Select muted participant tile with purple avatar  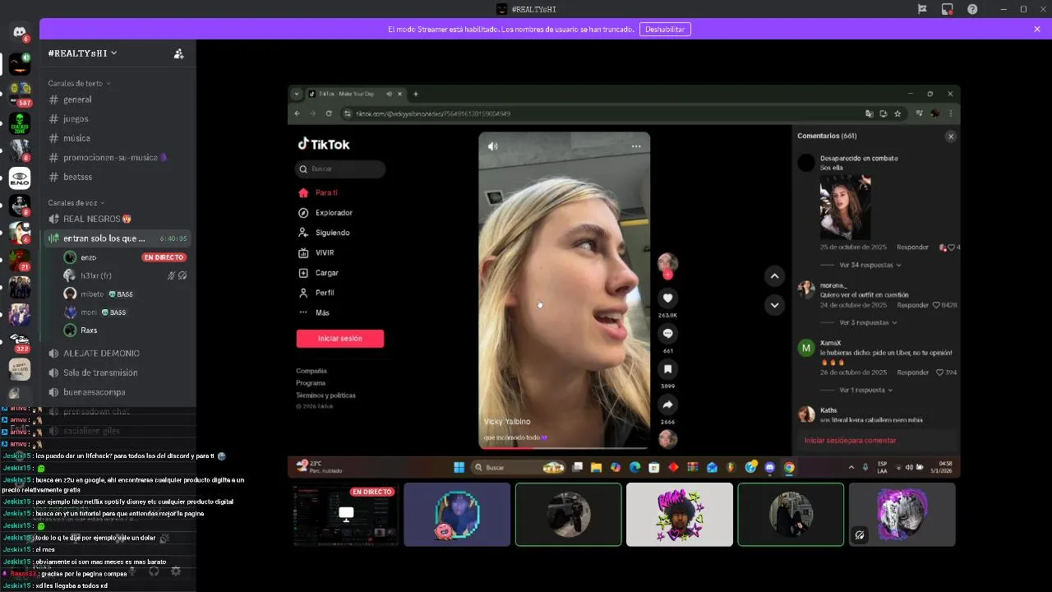pos(902,515)
